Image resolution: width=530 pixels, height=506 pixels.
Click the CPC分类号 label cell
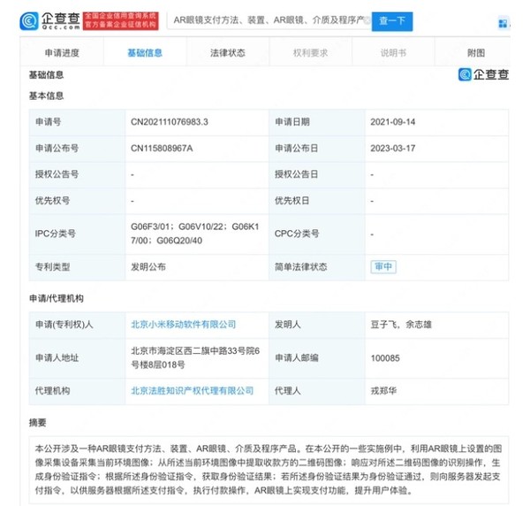(317, 234)
